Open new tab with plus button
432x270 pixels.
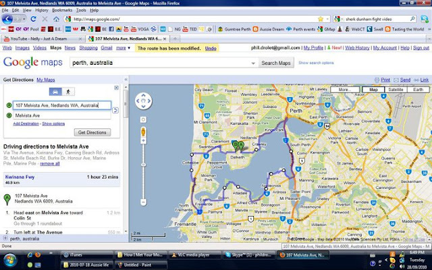pyautogui.click(x=175, y=39)
